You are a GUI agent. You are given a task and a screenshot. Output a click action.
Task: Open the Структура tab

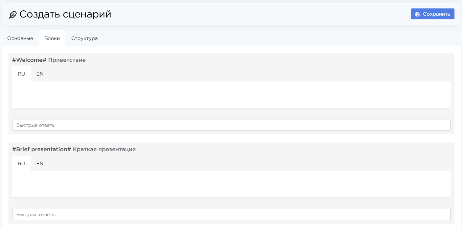point(85,38)
